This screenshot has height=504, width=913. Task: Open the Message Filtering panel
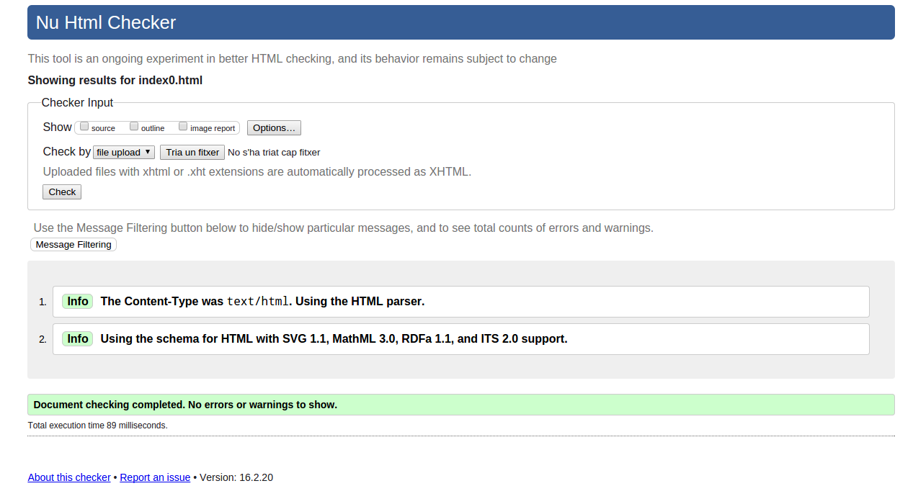(x=74, y=245)
